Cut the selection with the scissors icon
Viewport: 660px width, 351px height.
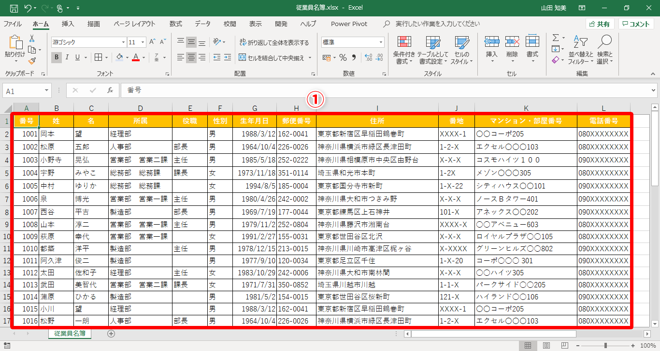tap(32, 38)
